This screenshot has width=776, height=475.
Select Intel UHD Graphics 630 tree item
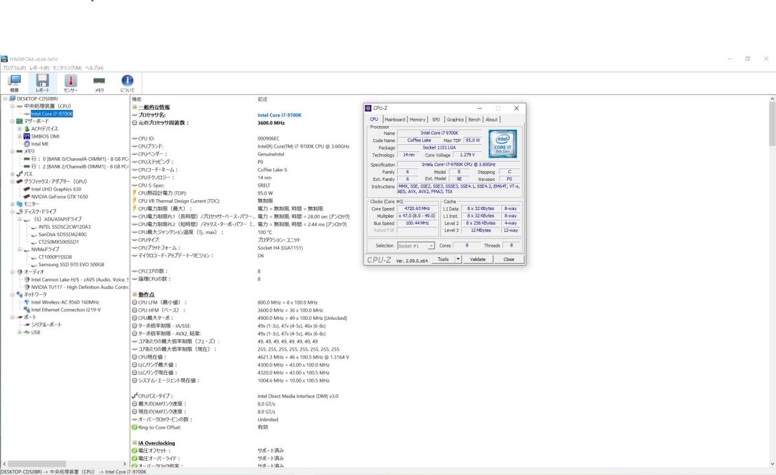point(56,189)
